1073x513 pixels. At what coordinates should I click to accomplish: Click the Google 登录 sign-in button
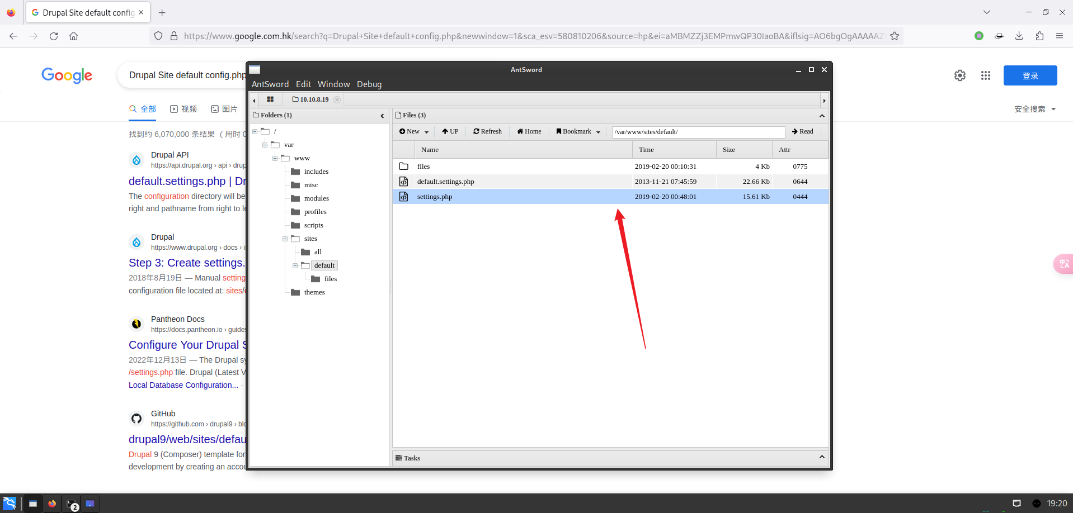(1030, 75)
